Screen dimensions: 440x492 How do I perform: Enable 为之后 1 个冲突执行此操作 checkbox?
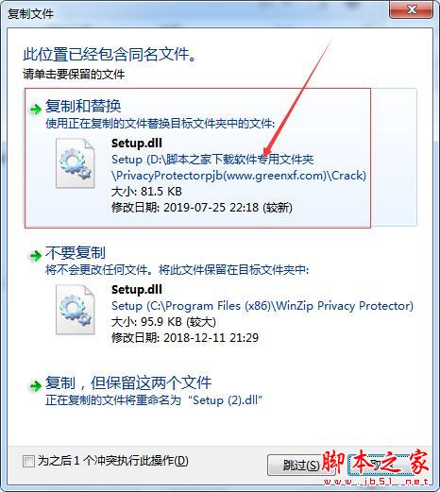pos(28,462)
